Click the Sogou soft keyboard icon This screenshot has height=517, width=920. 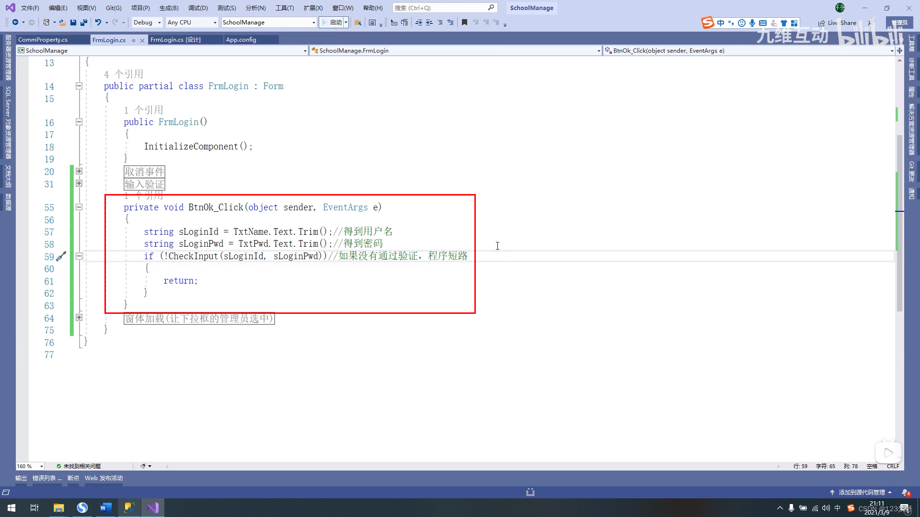tap(763, 23)
